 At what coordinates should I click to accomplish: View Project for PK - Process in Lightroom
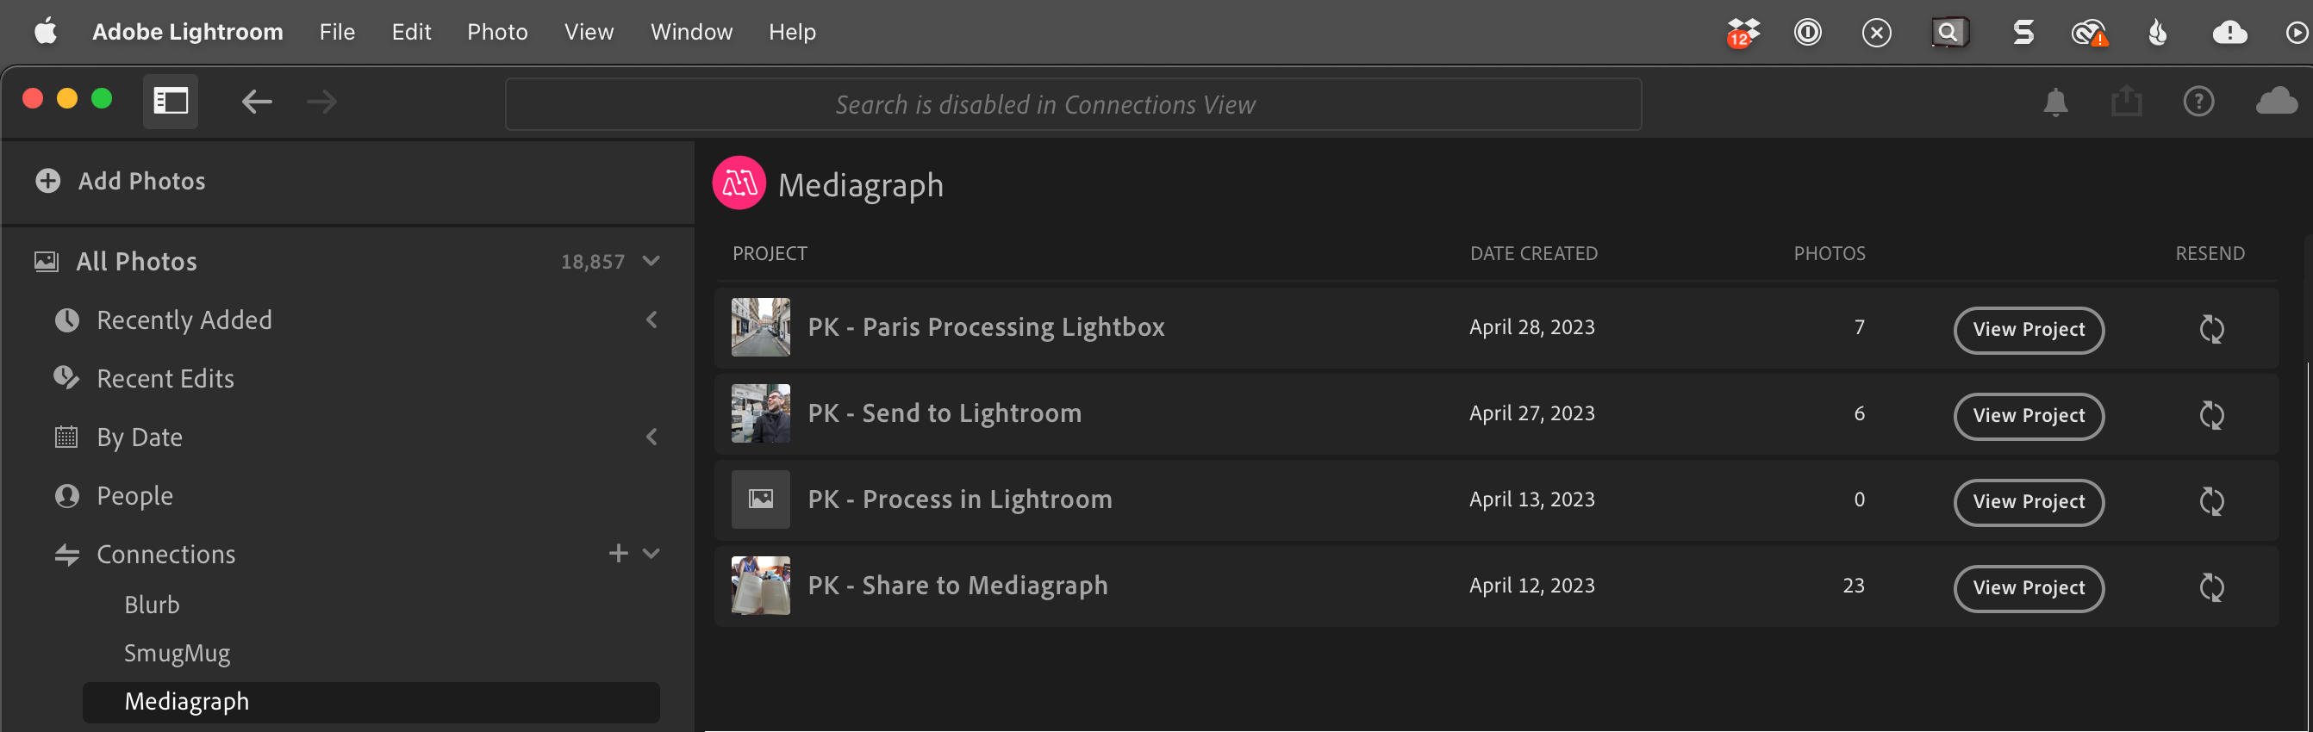click(x=2028, y=502)
